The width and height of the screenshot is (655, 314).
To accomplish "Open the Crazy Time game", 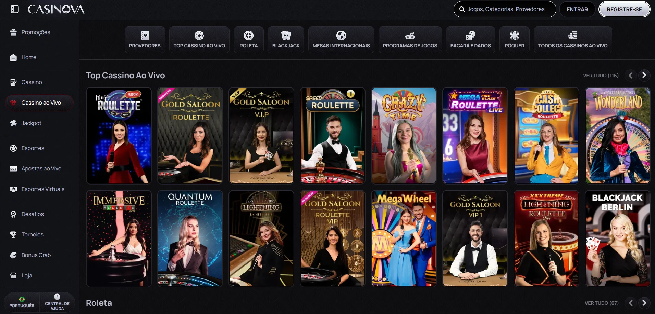I will click(404, 136).
